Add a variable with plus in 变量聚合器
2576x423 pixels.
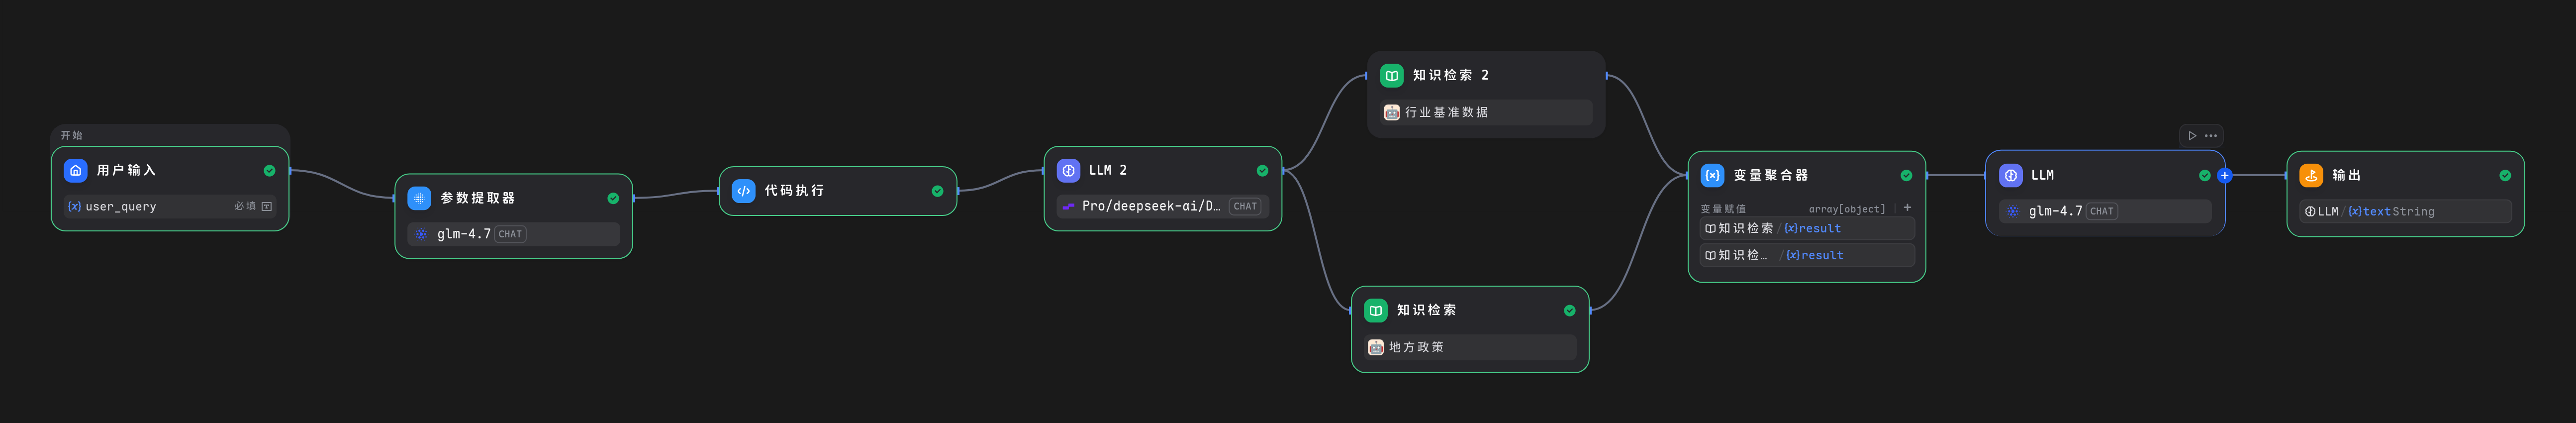click(x=1907, y=208)
